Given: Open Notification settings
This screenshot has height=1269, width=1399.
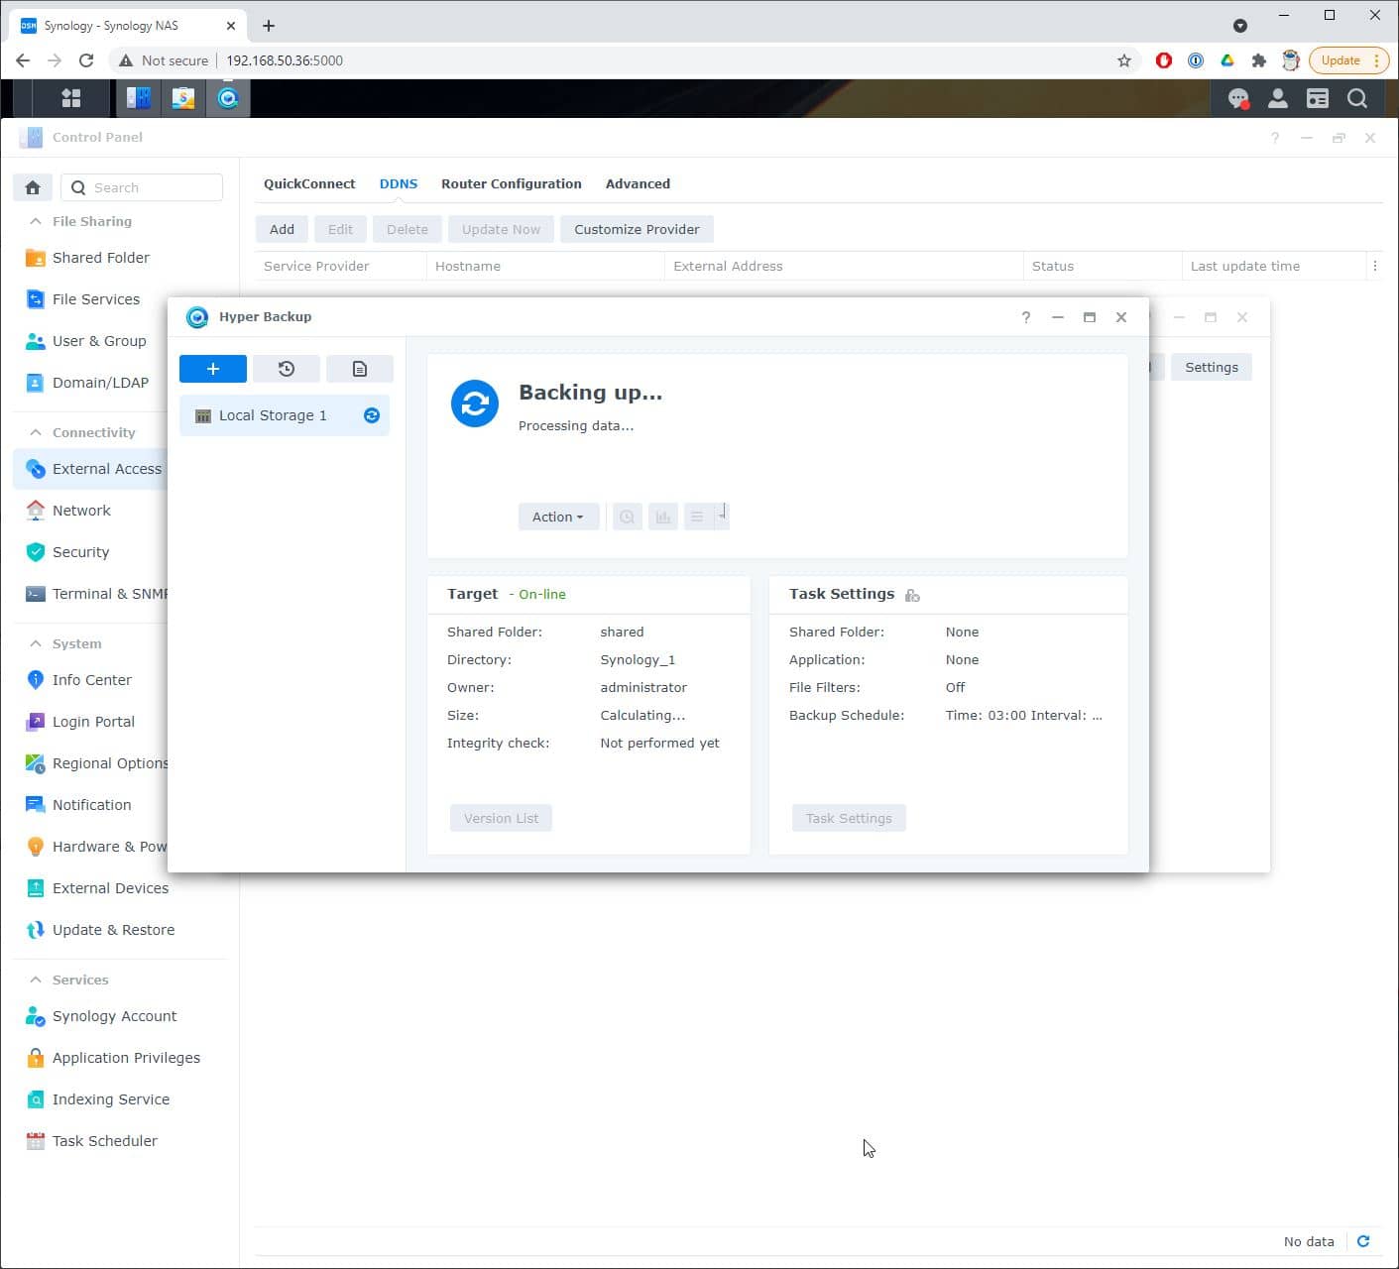Looking at the screenshot, I should pyautogui.click(x=91, y=805).
